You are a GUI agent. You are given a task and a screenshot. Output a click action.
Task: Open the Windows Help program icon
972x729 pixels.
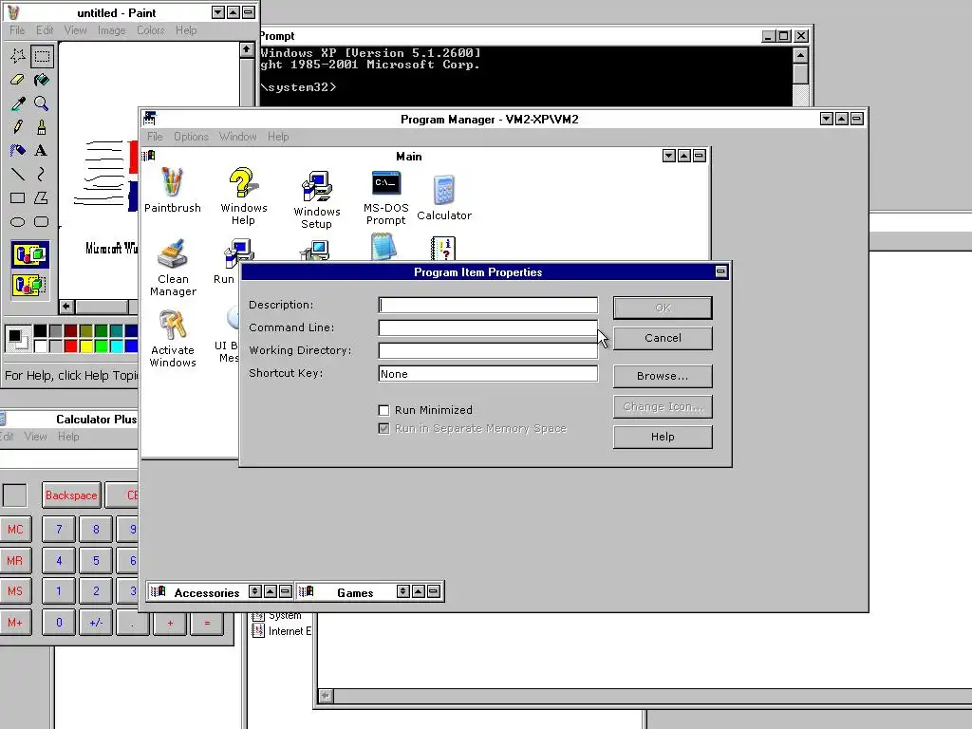coord(244,196)
